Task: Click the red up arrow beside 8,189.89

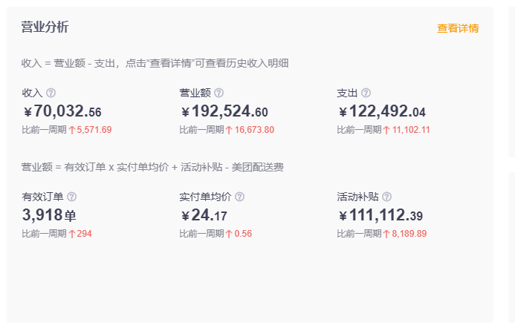Action: (x=386, y=234)
